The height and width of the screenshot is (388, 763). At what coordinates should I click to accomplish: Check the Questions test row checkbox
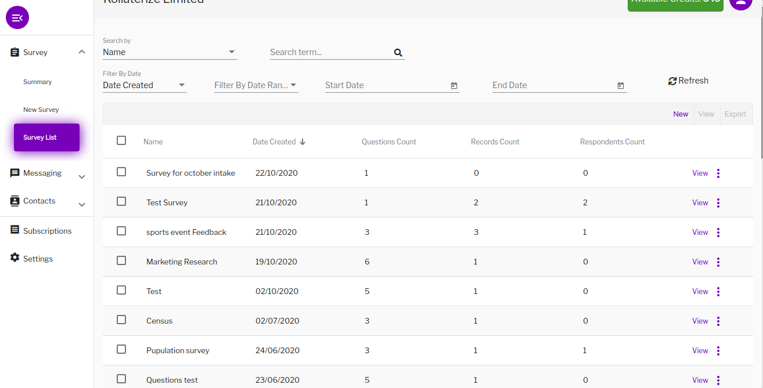[121, 379]
